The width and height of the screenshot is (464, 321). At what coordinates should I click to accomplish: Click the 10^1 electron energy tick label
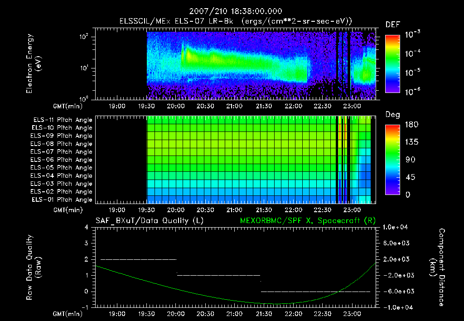tap(84, 68)
